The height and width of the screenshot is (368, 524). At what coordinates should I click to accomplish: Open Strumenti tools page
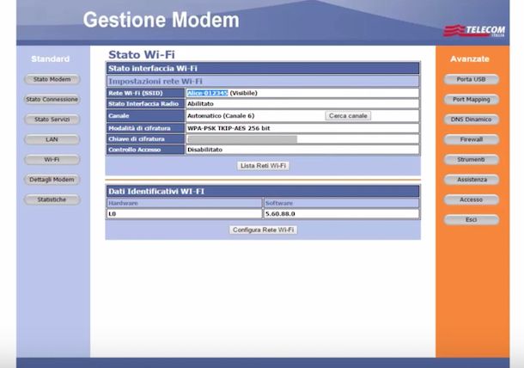tap(472, 160)
